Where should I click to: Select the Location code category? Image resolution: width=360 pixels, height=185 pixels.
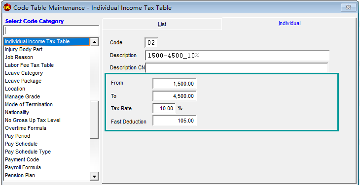47,89
